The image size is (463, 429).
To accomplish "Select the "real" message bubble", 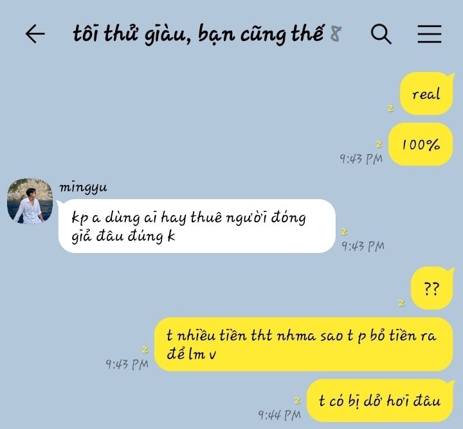I will 427,94.
